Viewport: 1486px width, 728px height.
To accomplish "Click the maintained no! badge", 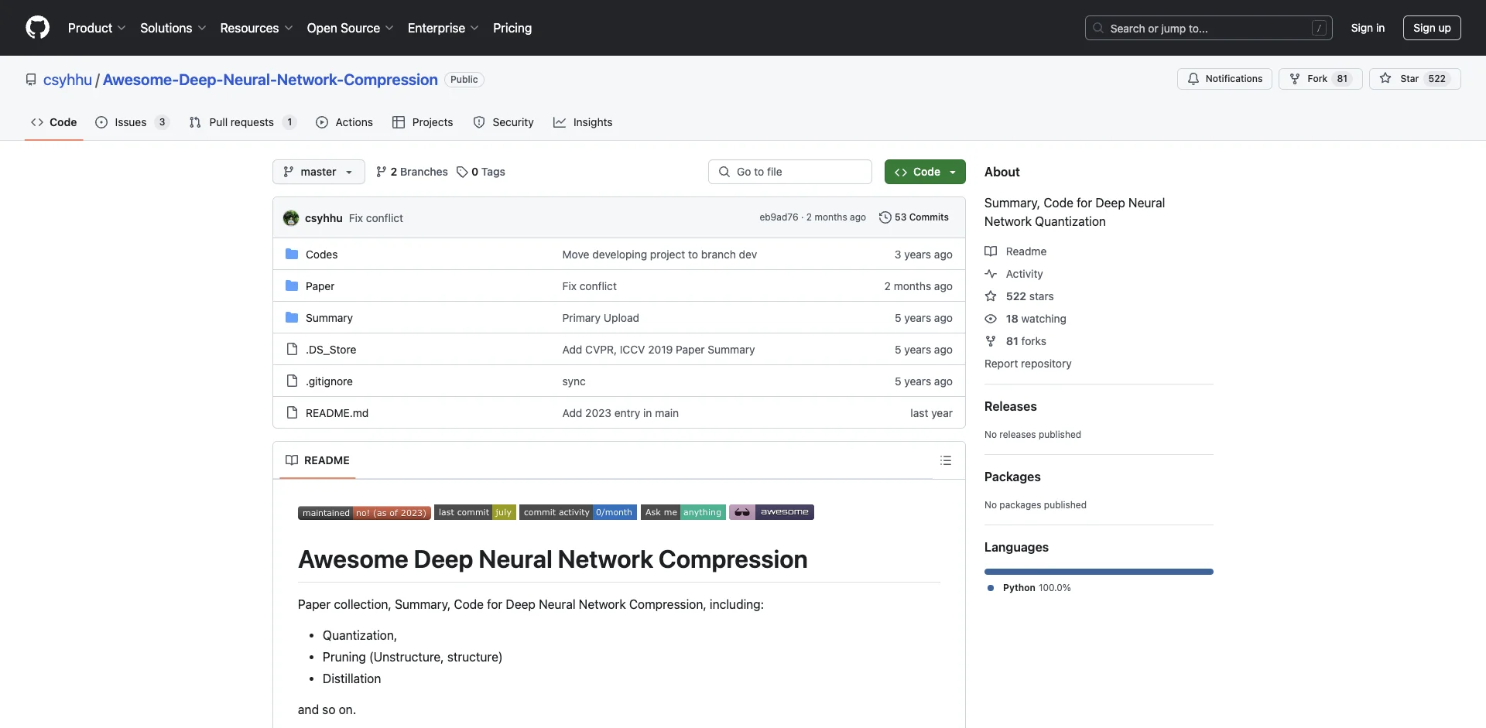I will pyautogui.click(x=365, y=512).
